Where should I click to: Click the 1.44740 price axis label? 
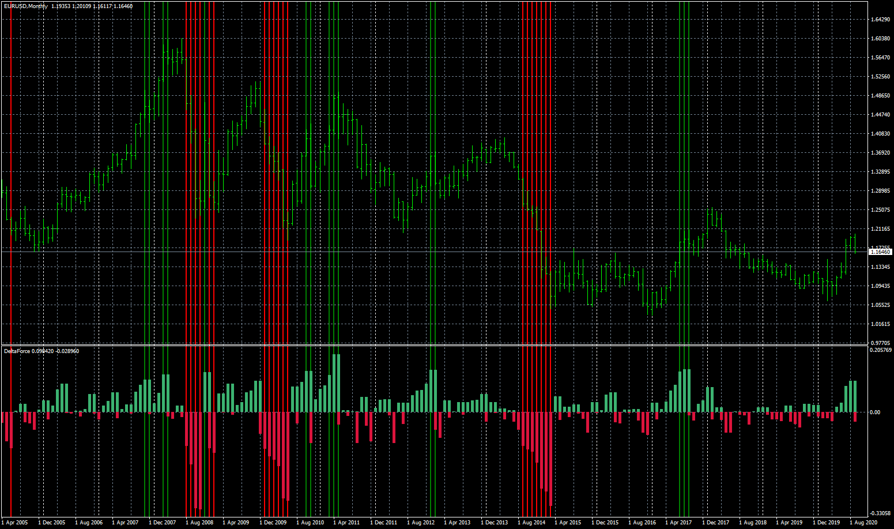click(880, 115)
